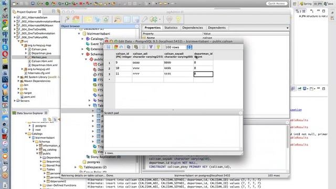Open Opera from dock
Screen dimensions: 336x189
(5, 54)
